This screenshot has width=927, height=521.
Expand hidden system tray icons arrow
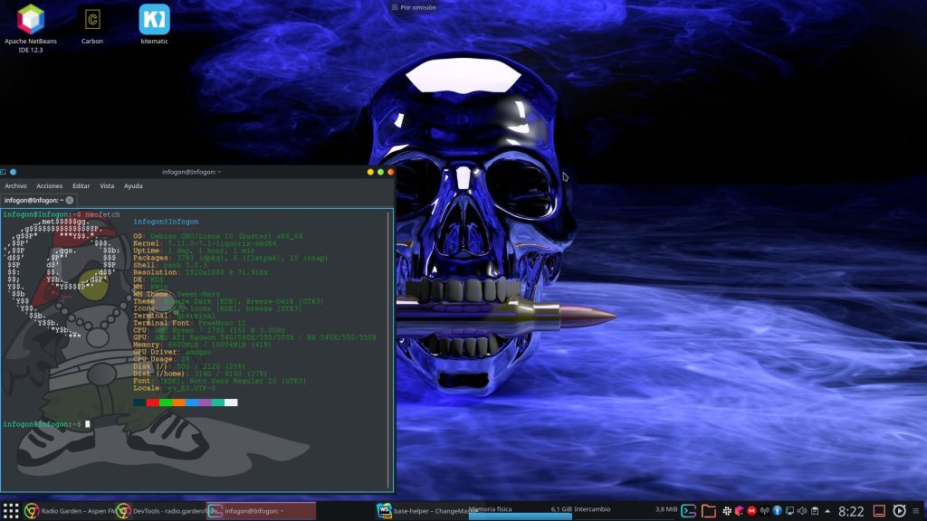[828, 511]
